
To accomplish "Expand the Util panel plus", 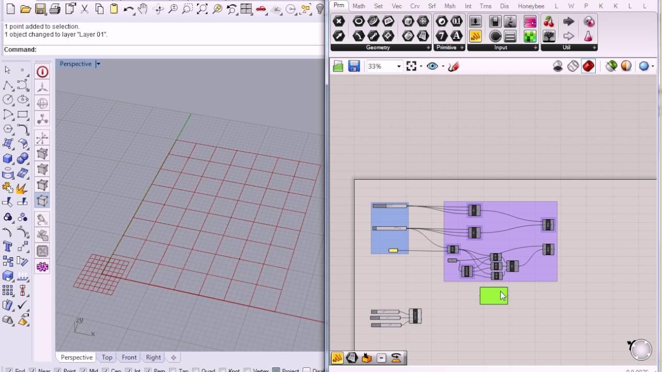I will 595,48.
